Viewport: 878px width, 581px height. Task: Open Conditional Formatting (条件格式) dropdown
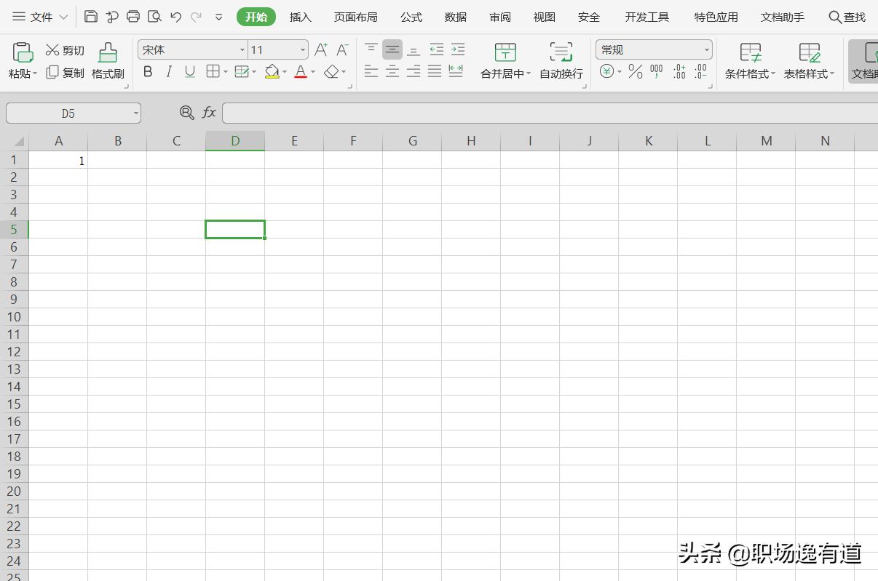tap(751, 61)
